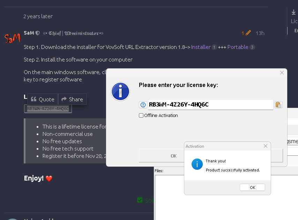Click inside the license key input field
Viewport: 298px width, 220px height.
point(209,105)
